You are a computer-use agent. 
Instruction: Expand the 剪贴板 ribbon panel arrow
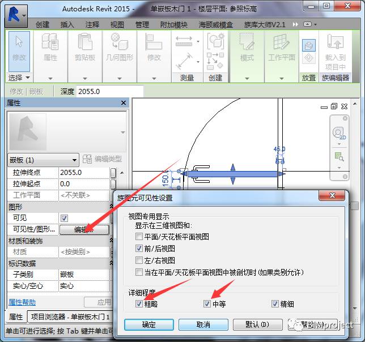point(85,79)
